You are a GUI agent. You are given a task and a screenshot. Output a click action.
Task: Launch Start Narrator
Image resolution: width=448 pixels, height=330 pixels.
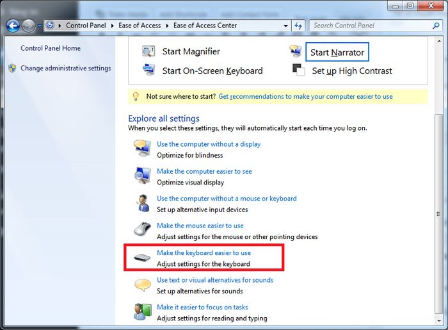(337, 53)
